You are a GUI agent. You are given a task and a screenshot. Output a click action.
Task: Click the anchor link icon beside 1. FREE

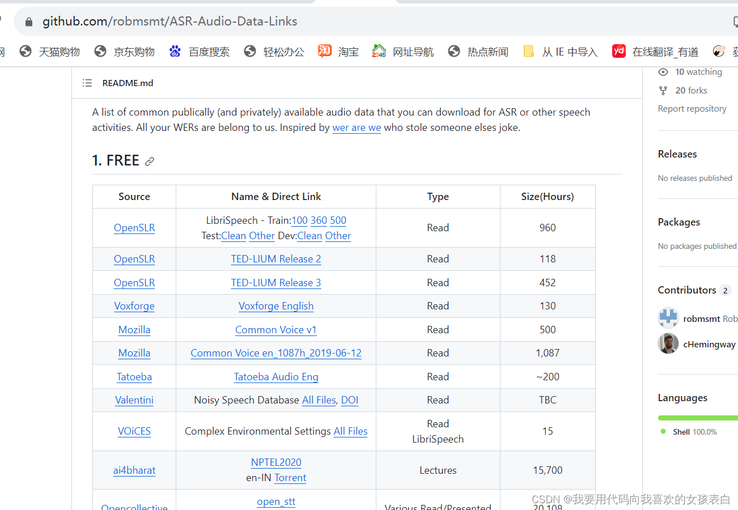point(150,161)
